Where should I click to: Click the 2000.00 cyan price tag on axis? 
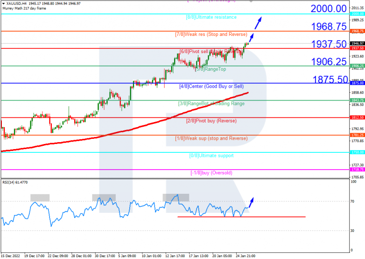tap(358, 14)
